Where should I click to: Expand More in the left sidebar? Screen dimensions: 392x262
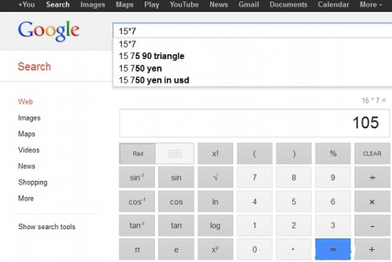pyautogui.click(x=26, y=199)
